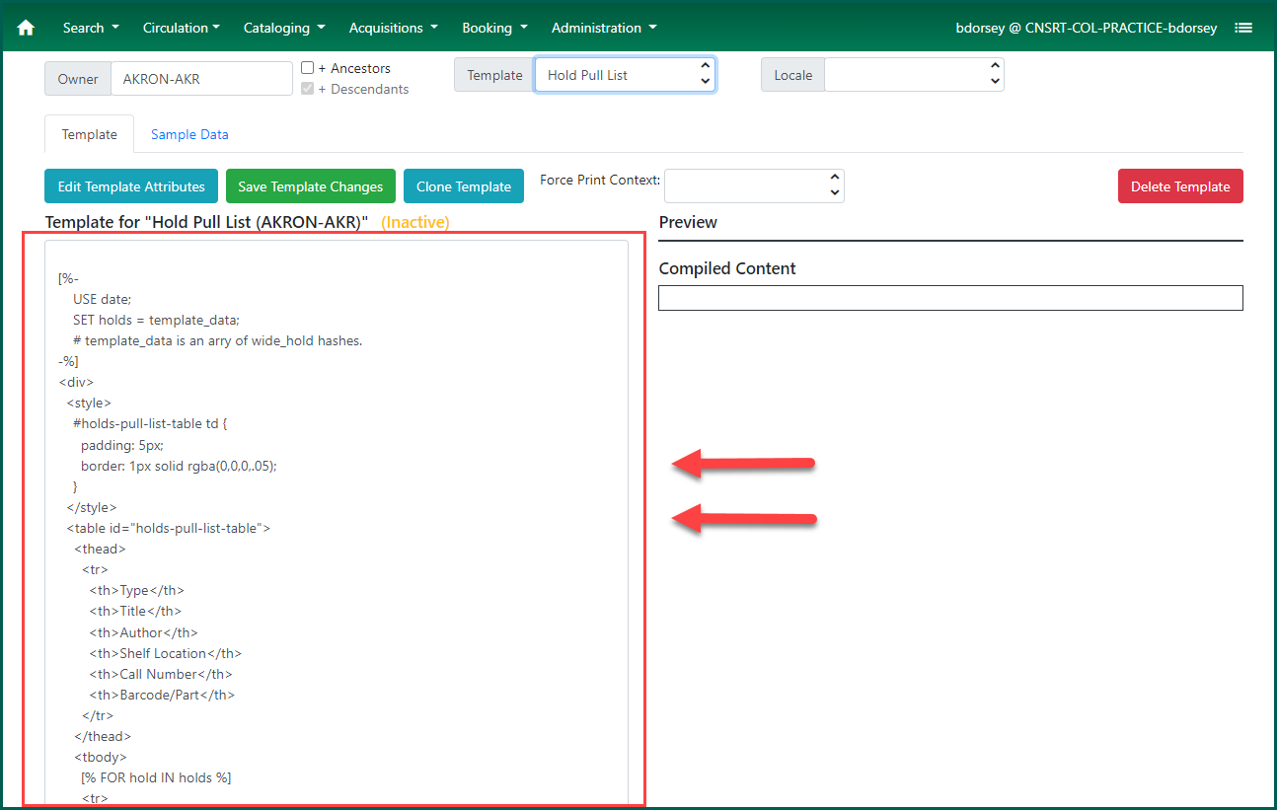Click the '<th>Call Number</th>' line
This screenshot has height=810, width=1277.
[x=161, y=674]
